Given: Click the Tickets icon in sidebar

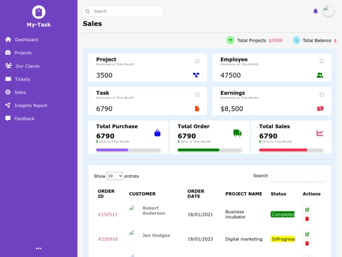Looking at the screenshot, I should (8, 79).
